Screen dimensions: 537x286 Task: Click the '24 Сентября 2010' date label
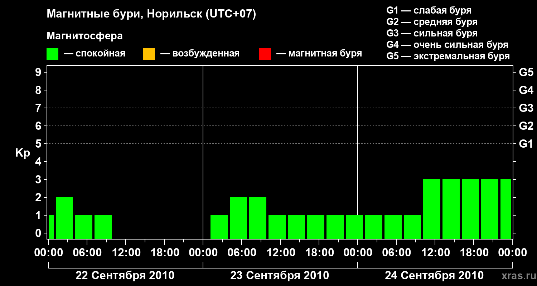tap(434, 276)
